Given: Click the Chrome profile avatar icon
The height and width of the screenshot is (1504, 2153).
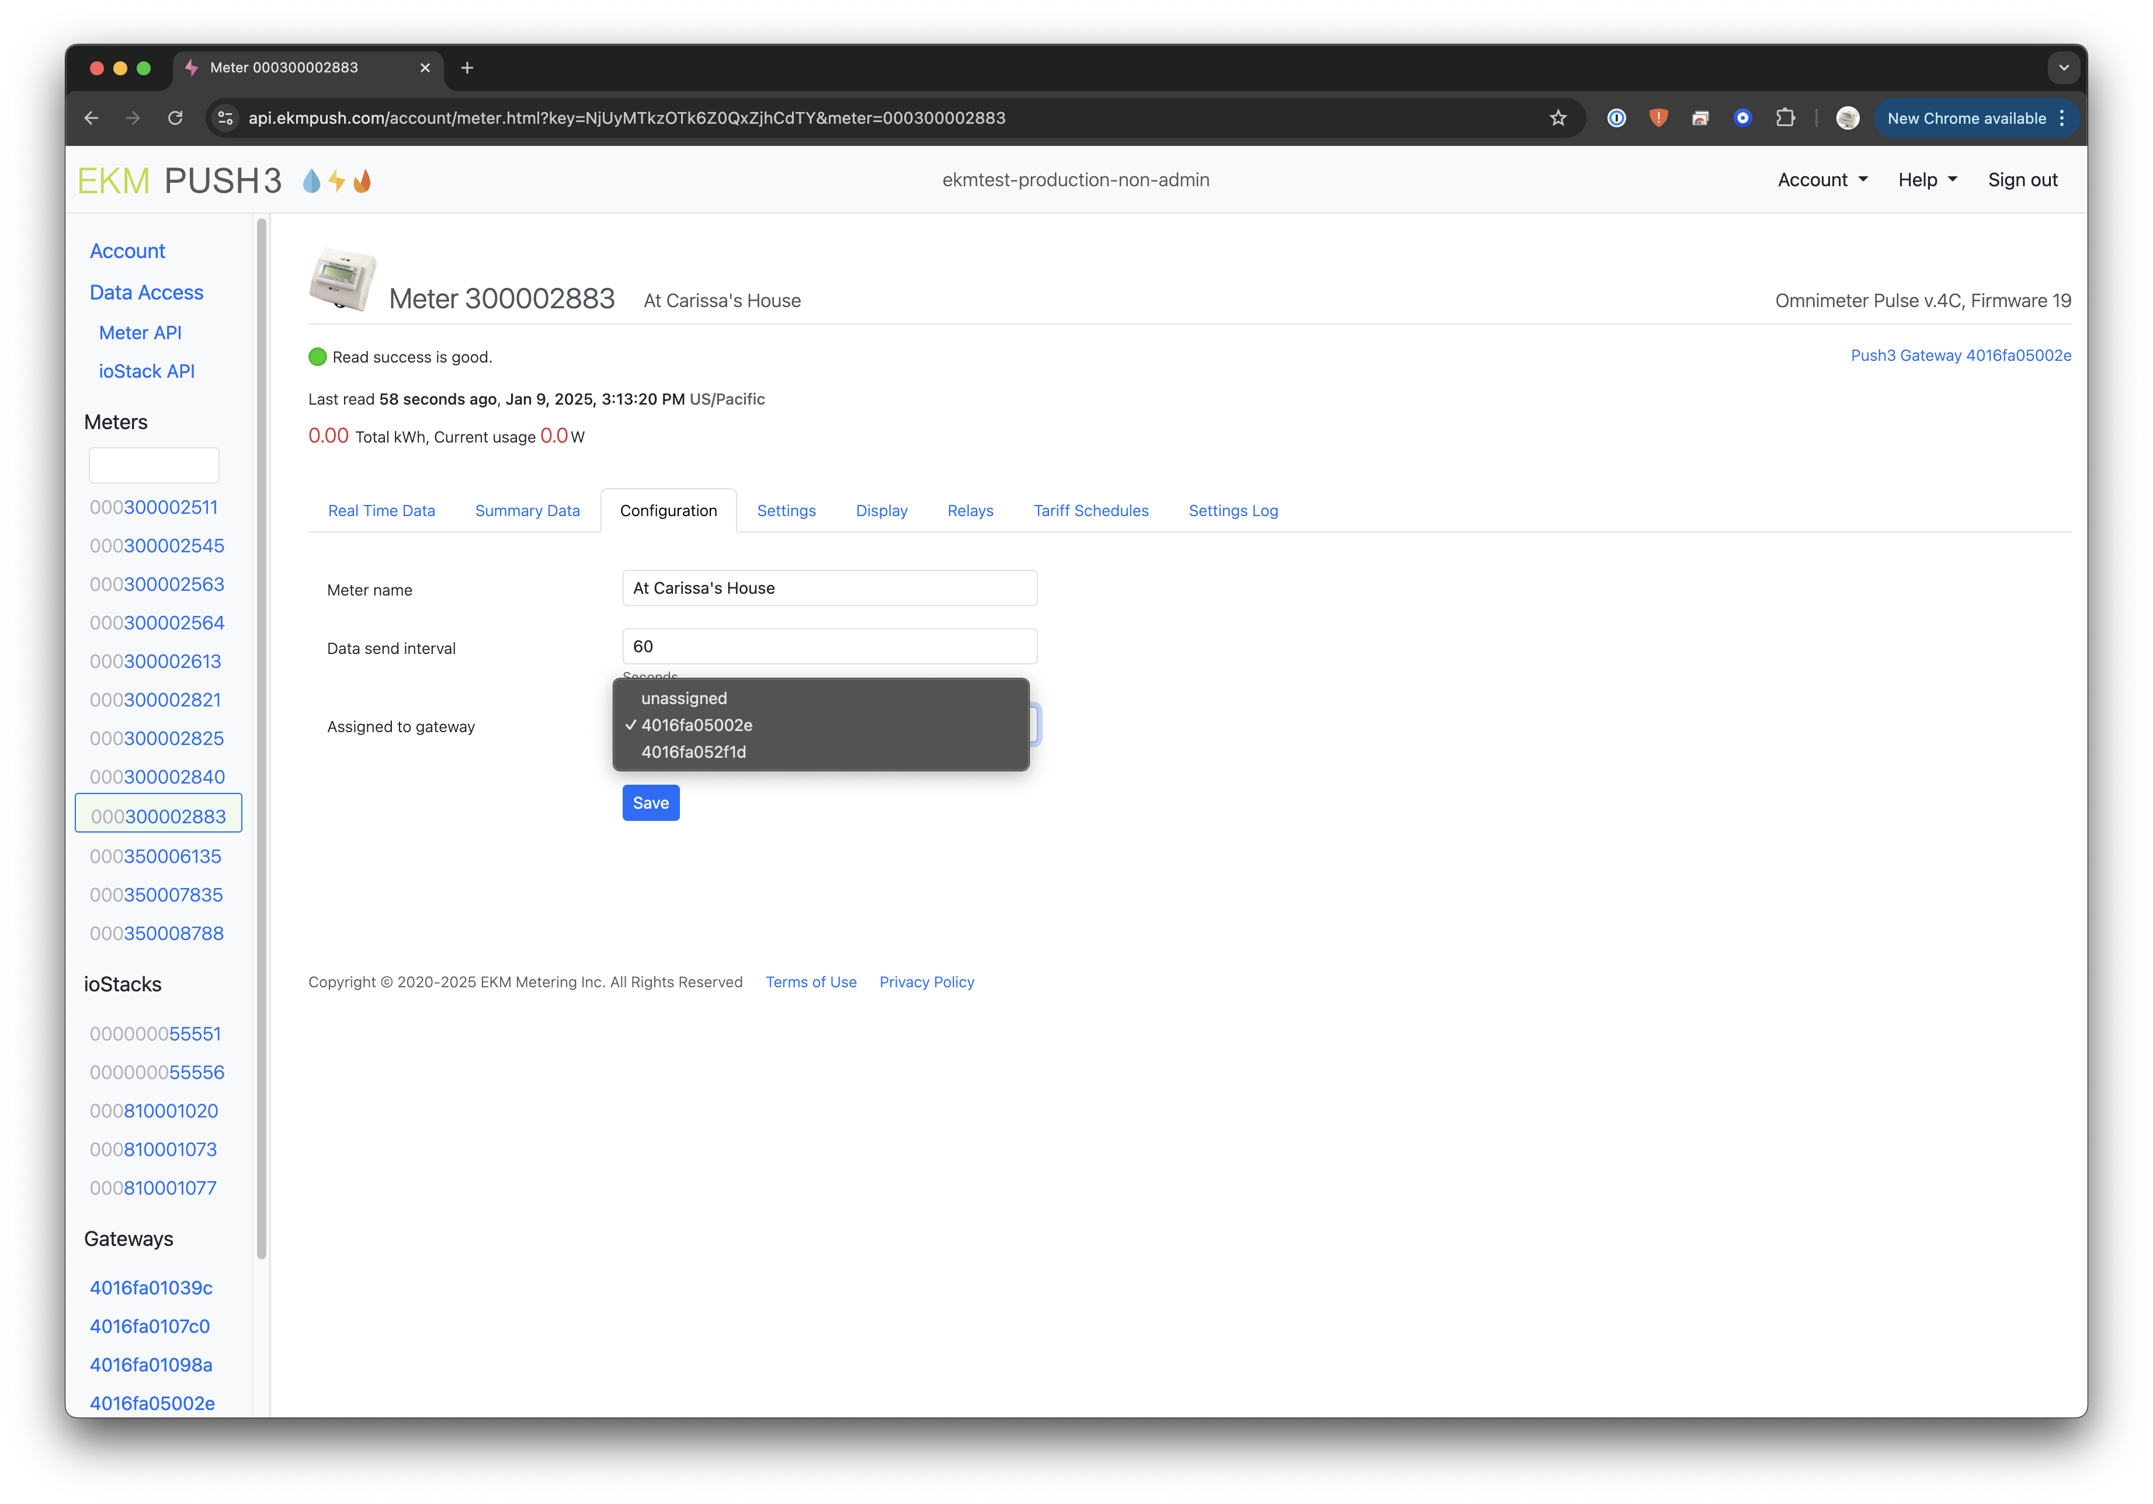Looking at the screenshot, I should point(1848,118).
